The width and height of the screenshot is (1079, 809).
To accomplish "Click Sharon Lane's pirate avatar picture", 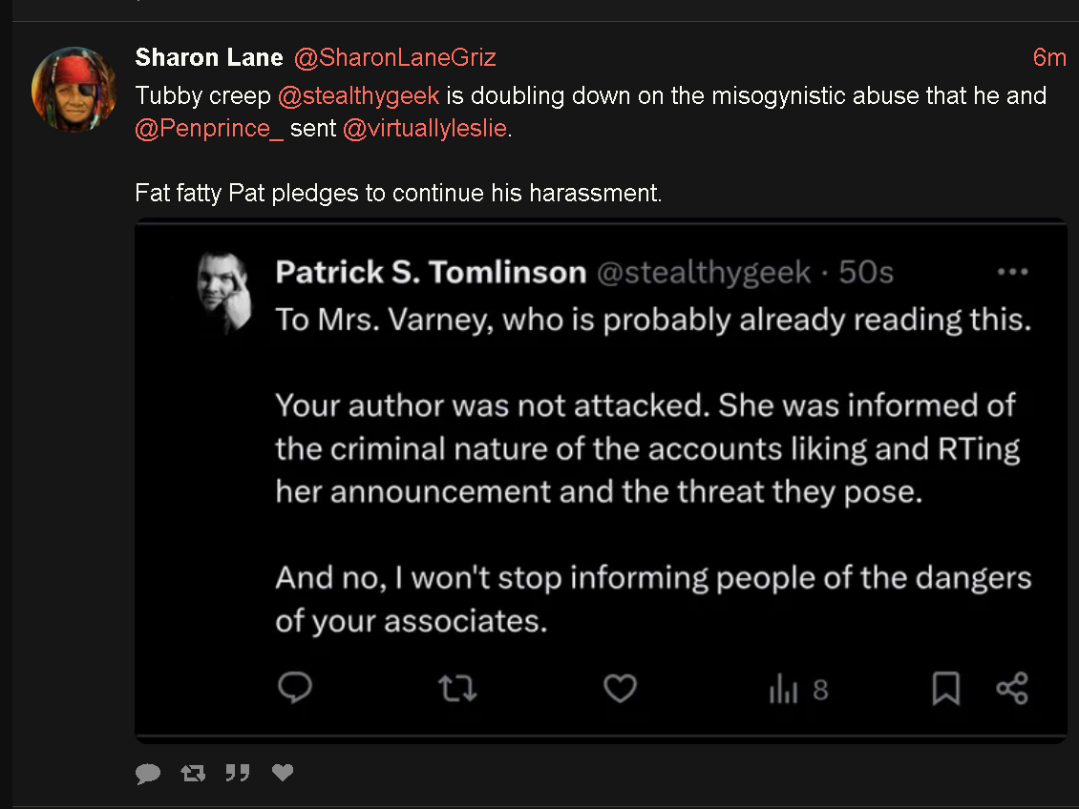I will (74, 90).
